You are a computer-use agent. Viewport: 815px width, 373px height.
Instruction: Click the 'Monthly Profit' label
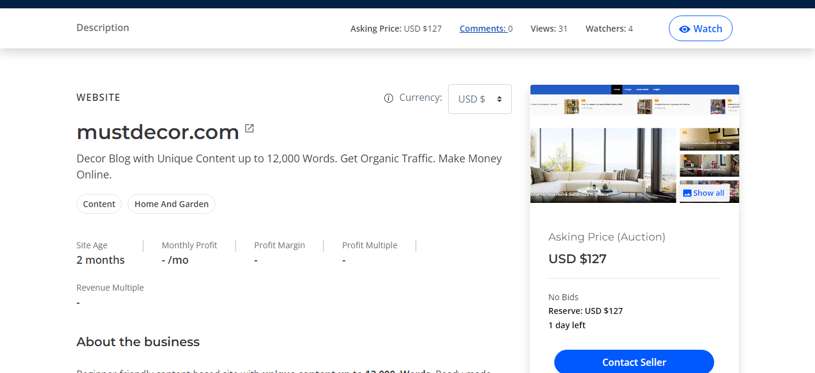point(189,245)
